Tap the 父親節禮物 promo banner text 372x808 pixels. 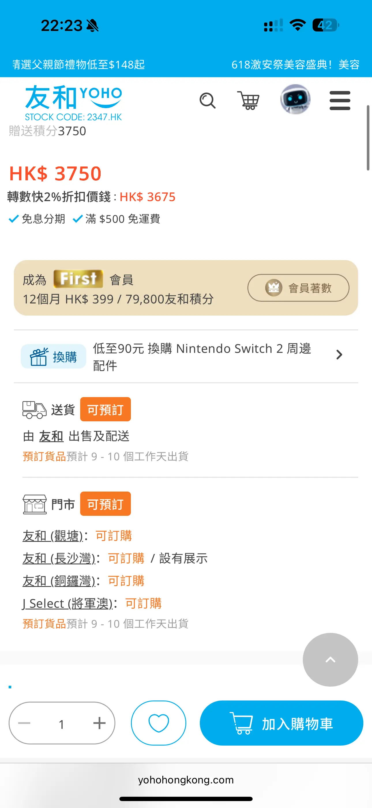click(x=78, y=65)
